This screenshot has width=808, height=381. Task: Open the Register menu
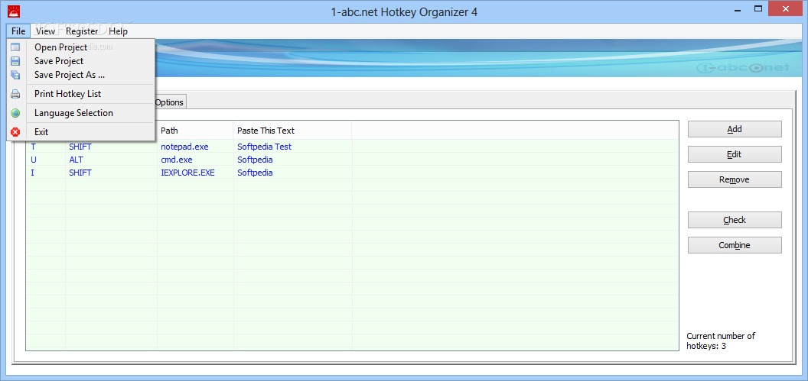[82, 31]
